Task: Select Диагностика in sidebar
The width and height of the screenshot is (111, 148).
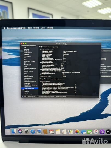Action: (x=28, y=70)
